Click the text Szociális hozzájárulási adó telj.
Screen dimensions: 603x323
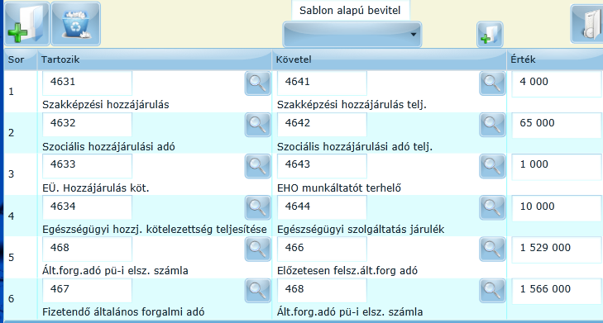click(x=355, y=147)
